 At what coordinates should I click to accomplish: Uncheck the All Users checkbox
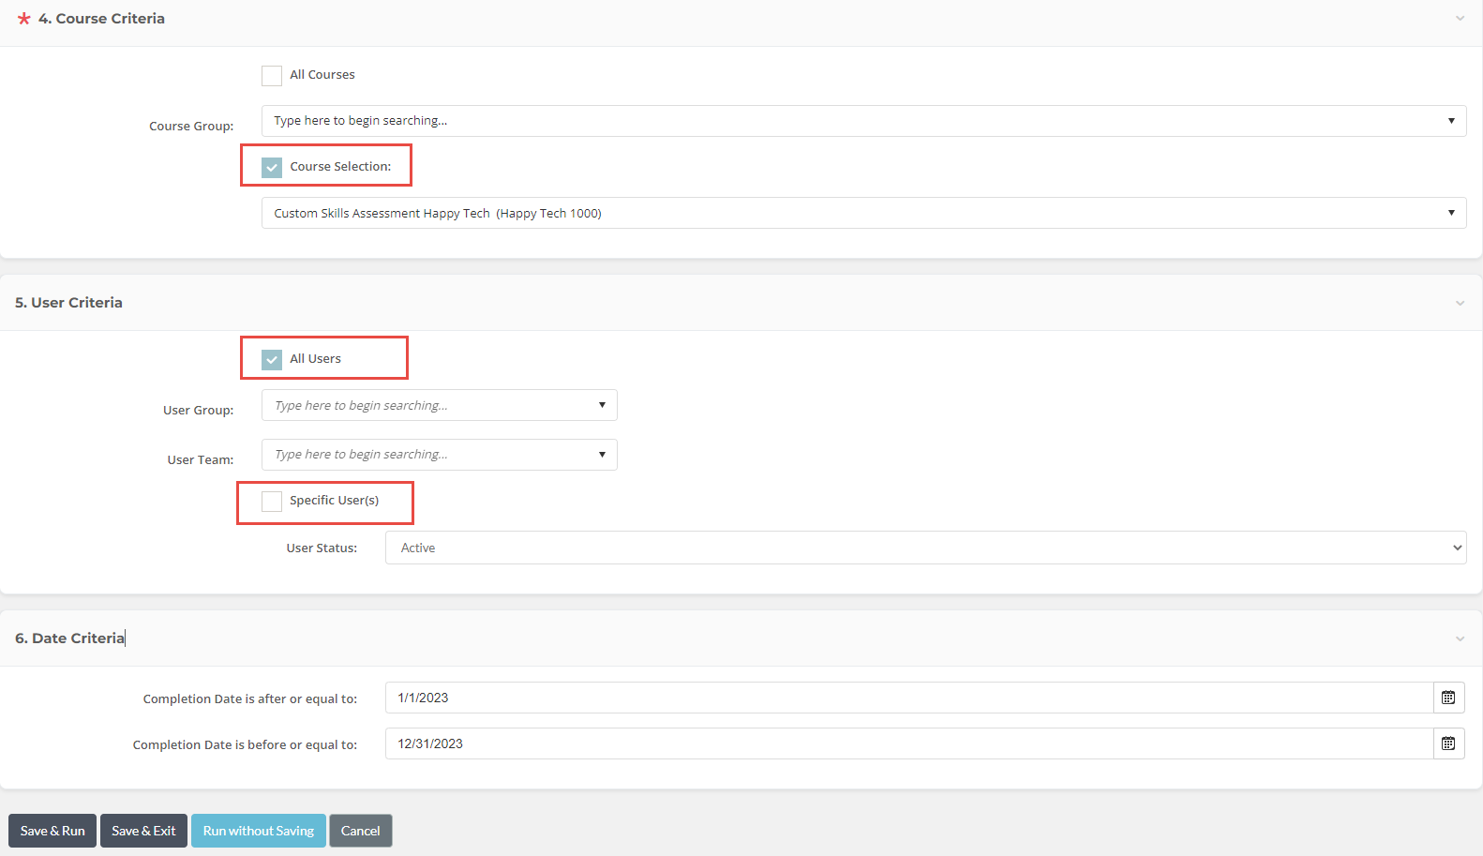click(272, 360)
